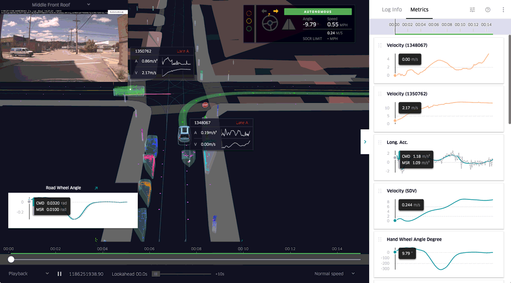
Task: Grab the drag handle beside Velocity (1348067)
Action: click(379, 45)
